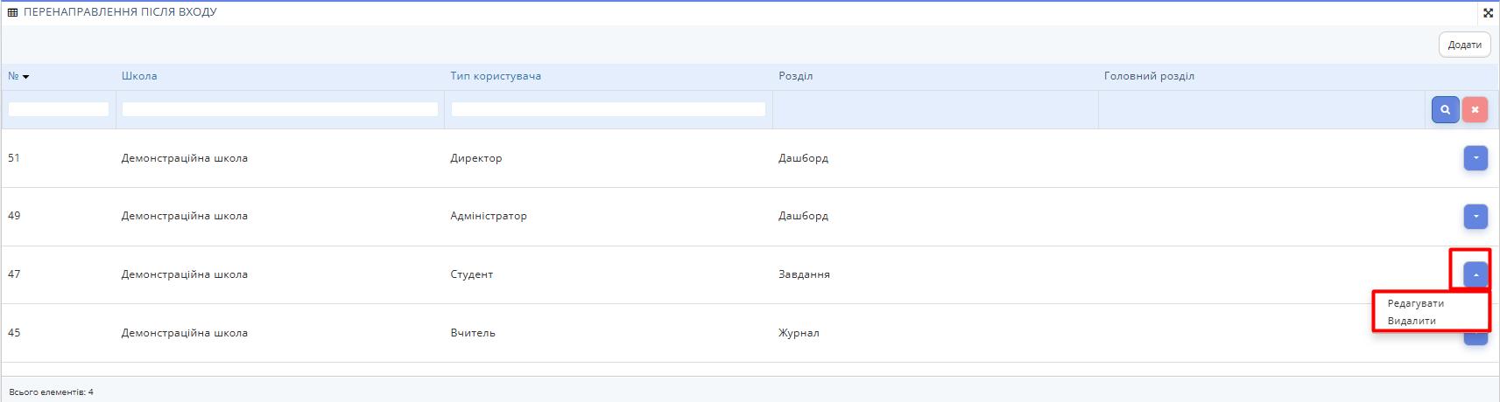Image resolution: width=1500 pixels, height=402 pixels.
Task: Close the redirect panel with the top-right X
Action: pos(1488,12)
